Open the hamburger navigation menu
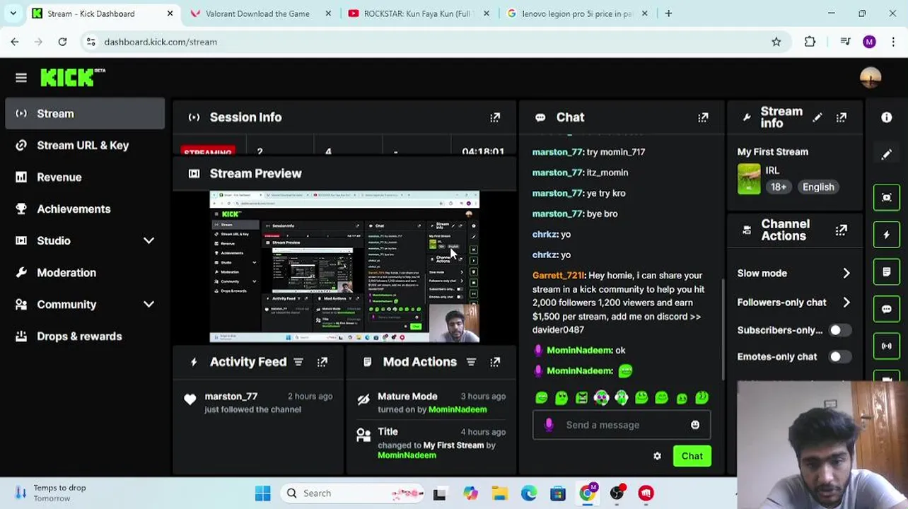Viewport: 908px width, 509px height. 21,78
